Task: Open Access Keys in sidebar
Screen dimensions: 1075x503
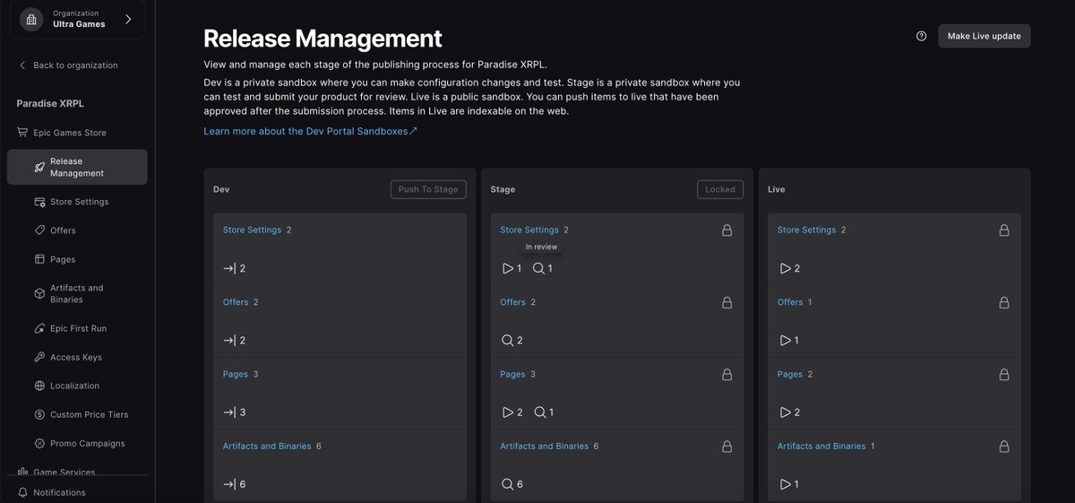Action: click(x=76, y=357)
